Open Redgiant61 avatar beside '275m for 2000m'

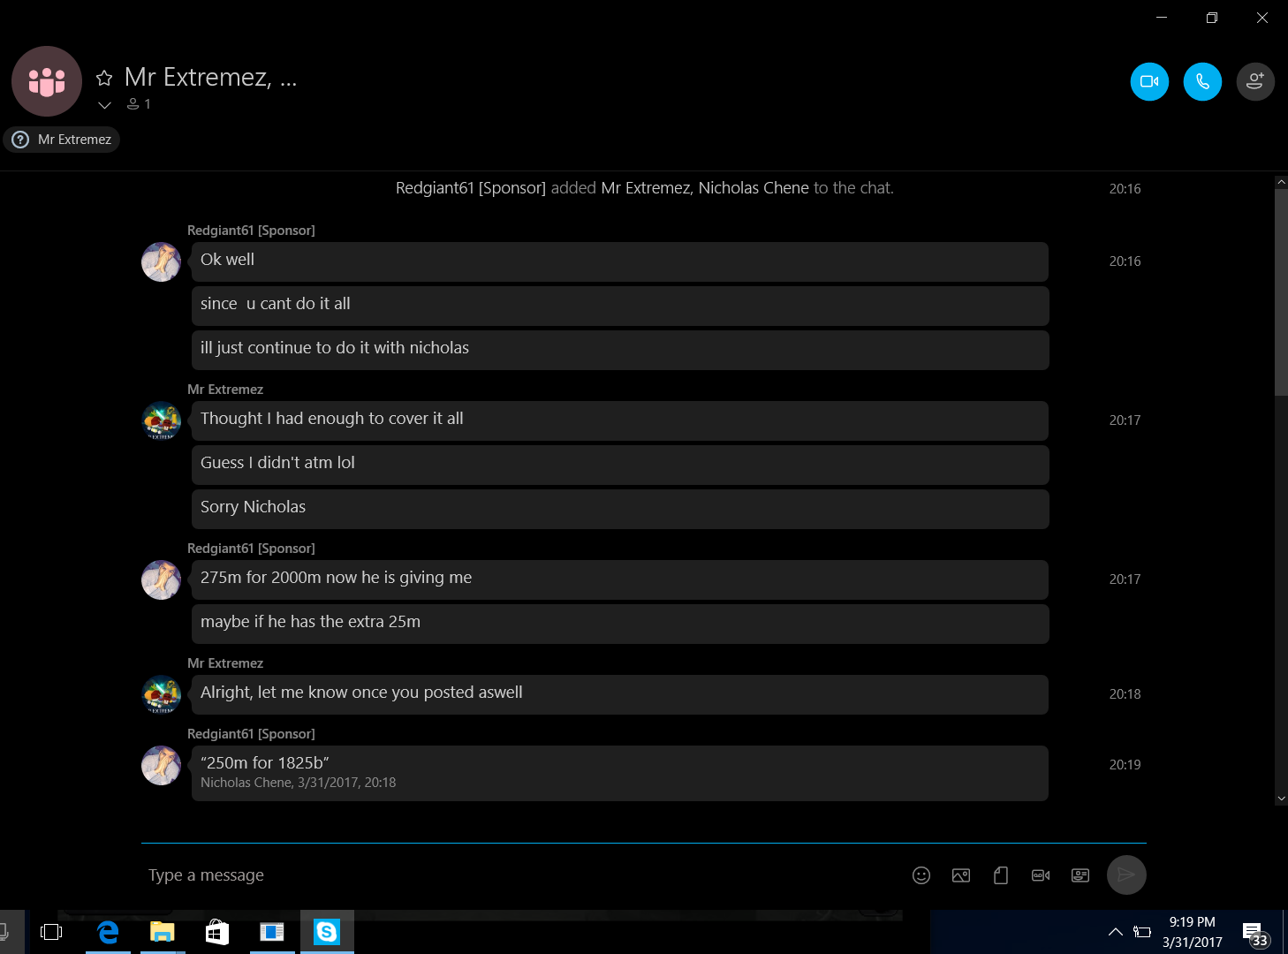click(x=162, y=580)
